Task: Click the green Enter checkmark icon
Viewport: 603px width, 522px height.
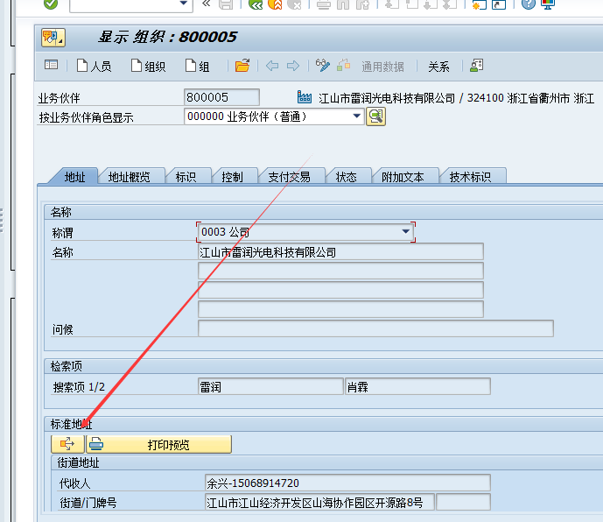Action: pos(51,4)
